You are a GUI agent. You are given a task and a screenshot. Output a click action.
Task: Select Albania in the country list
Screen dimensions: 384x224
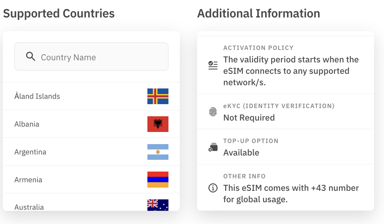coord(91,124)
